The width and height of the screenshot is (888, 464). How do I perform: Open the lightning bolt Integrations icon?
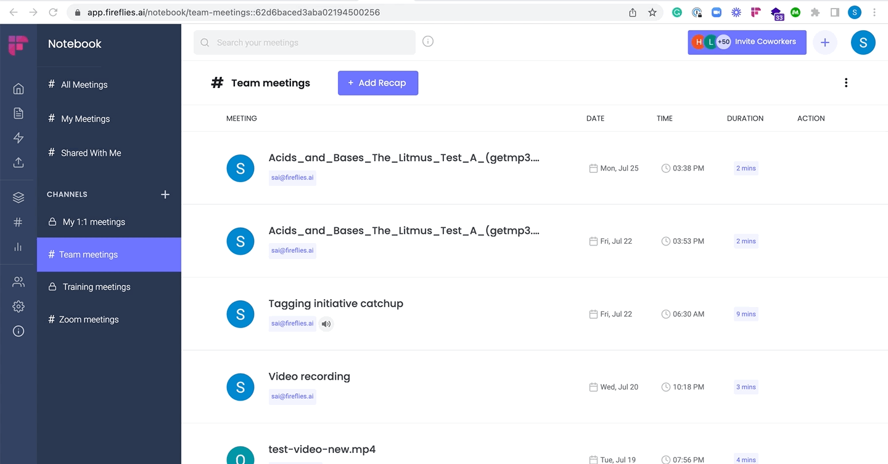(x=18, y=138)
